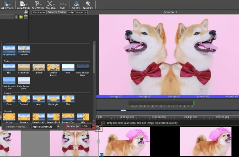Pick the Star shape transition
Viewport: 239px width, 157px height.
click(x=68, y=100)
